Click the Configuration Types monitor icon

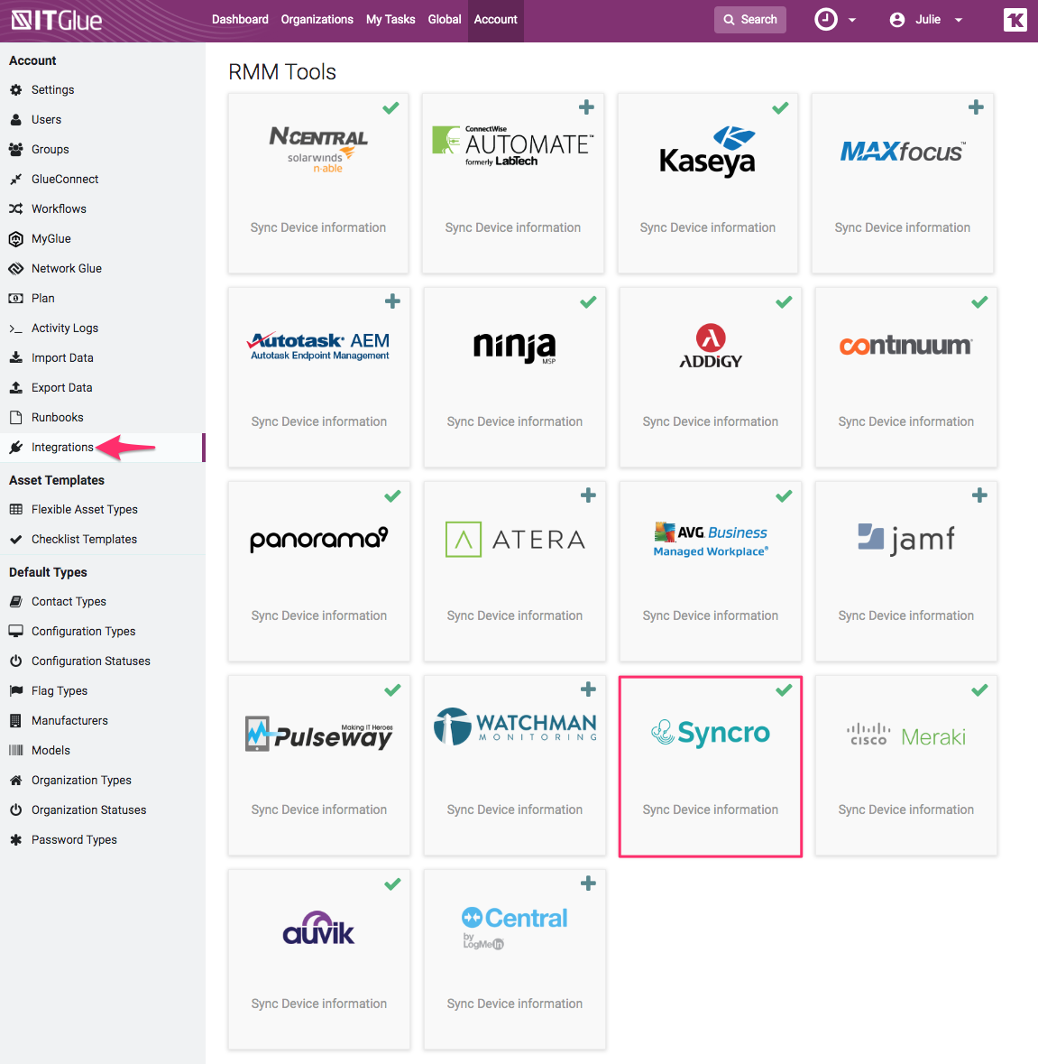pos(16,631)
